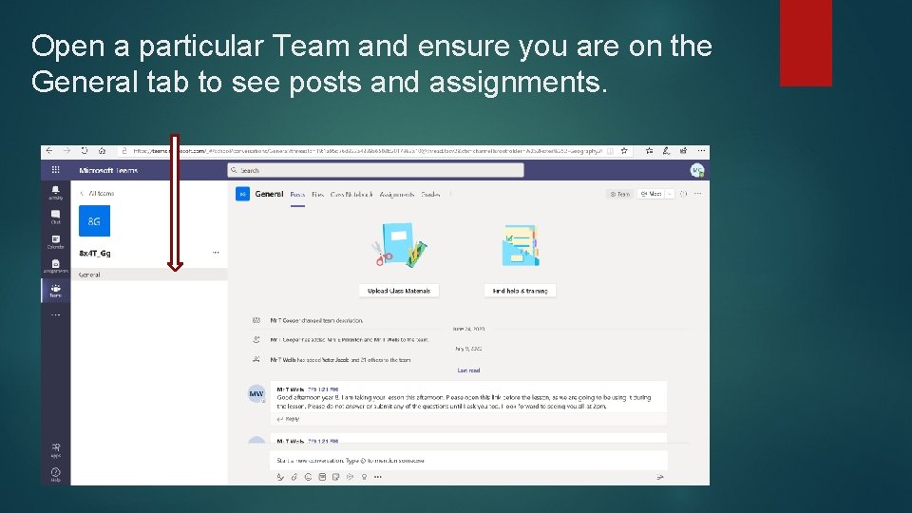The height and width of the screenshot is (513, 912).
Task: Open the browser web notes pen icon
Action: pos(666,151)
